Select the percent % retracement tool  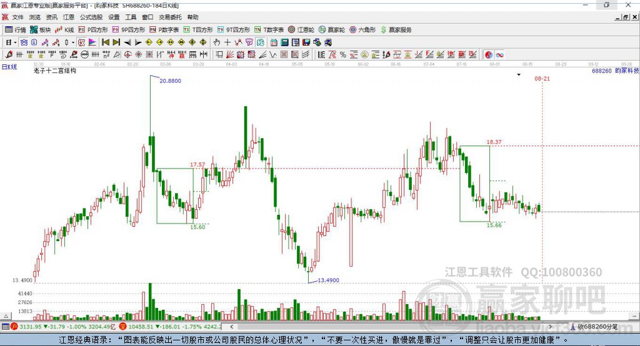[x=343, y=54]
